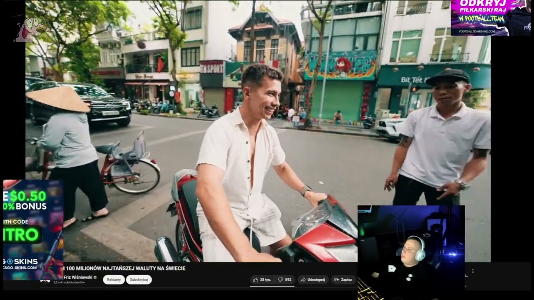Click the CSGO-Skins bonus ad banner
This screenshot has width=534, height=300.
point(33,230)
